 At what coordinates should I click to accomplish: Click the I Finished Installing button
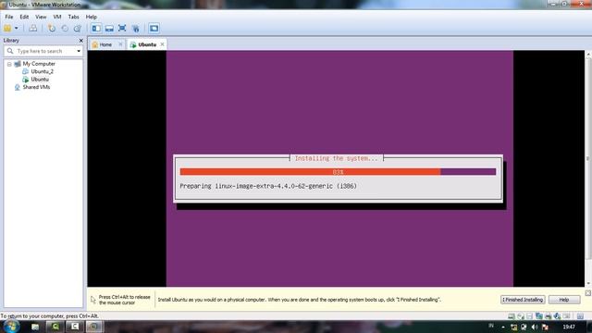[x=523, y=300]
